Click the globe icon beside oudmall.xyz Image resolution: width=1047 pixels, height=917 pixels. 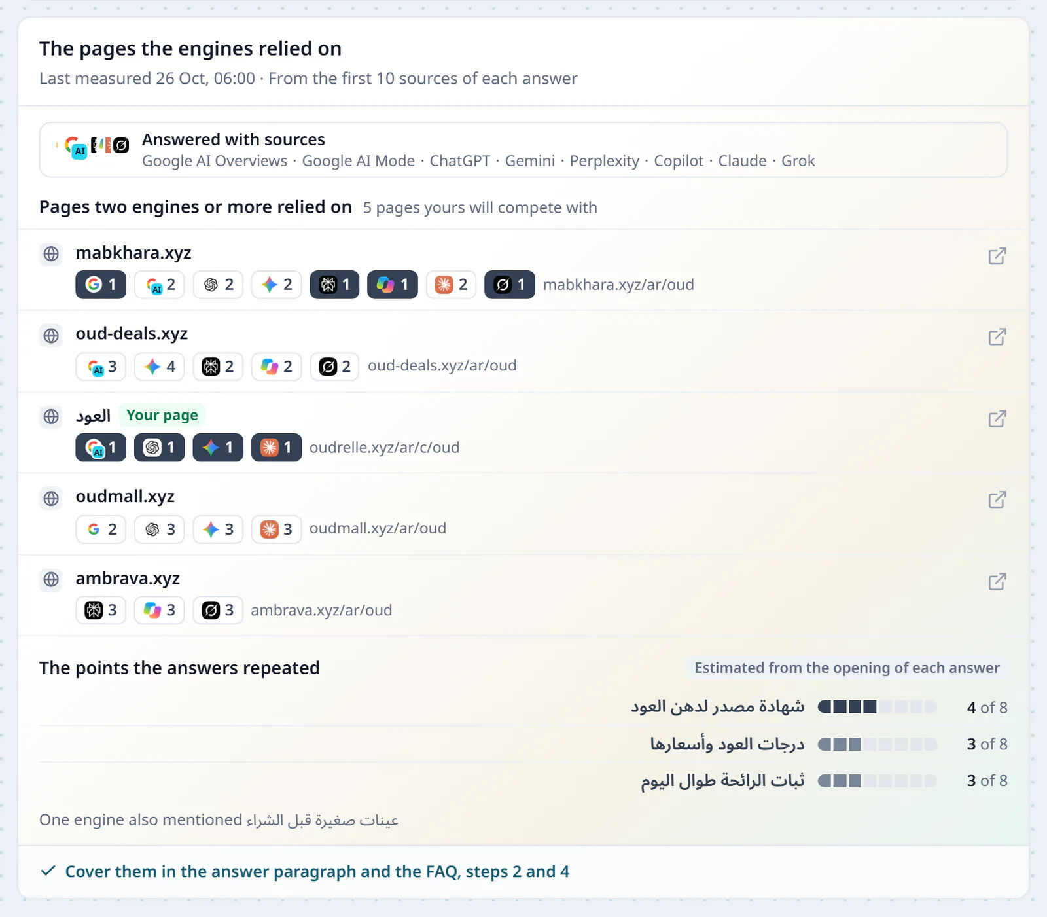coord(51,498)
